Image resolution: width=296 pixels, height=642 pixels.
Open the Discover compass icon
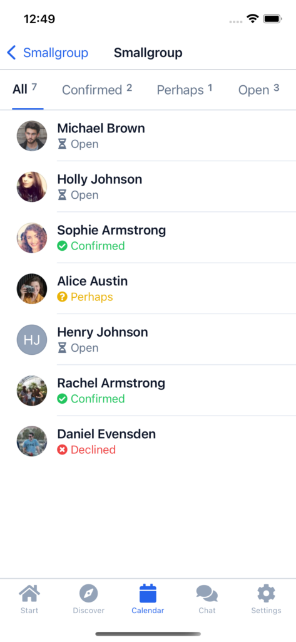[x=89, y=593]
